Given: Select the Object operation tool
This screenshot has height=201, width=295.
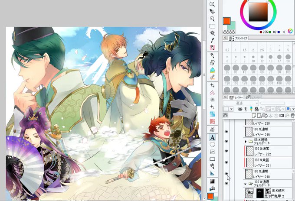Looking at the screenshot, I should 212,4.
